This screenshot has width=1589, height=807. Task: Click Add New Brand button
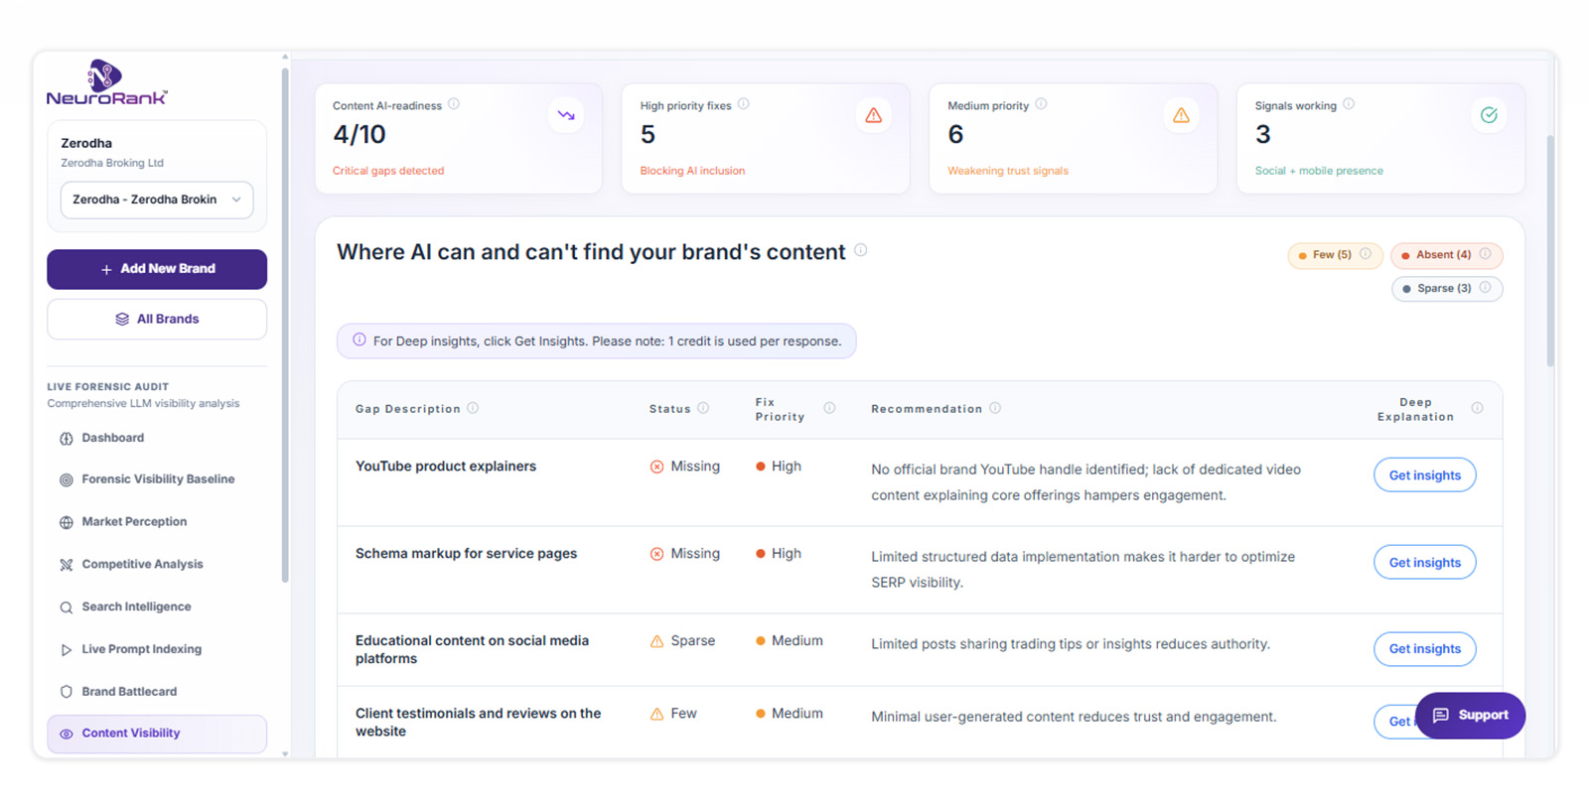tap(157, 269)
